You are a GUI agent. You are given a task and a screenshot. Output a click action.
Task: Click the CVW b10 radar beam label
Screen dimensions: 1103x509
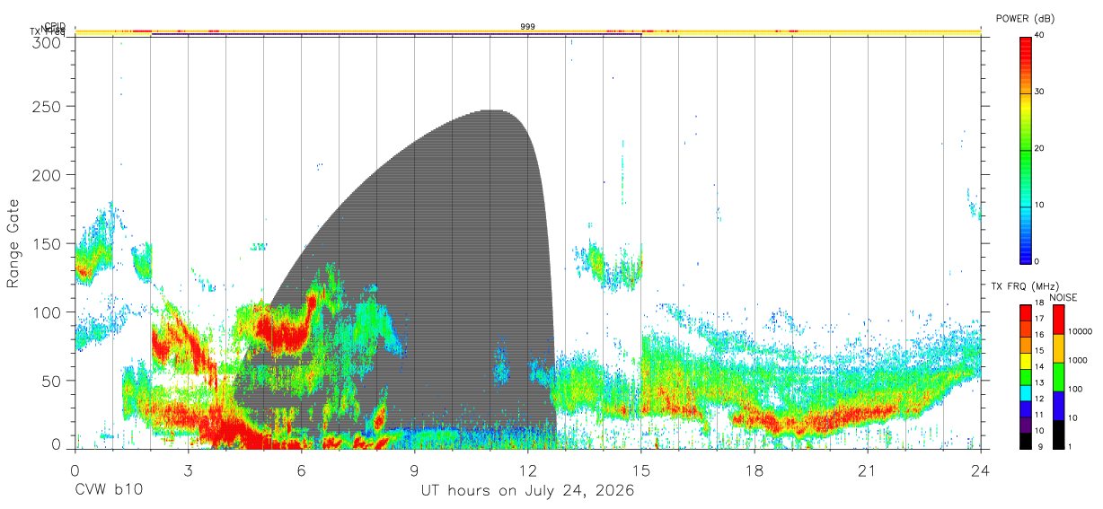click(109, 490)
